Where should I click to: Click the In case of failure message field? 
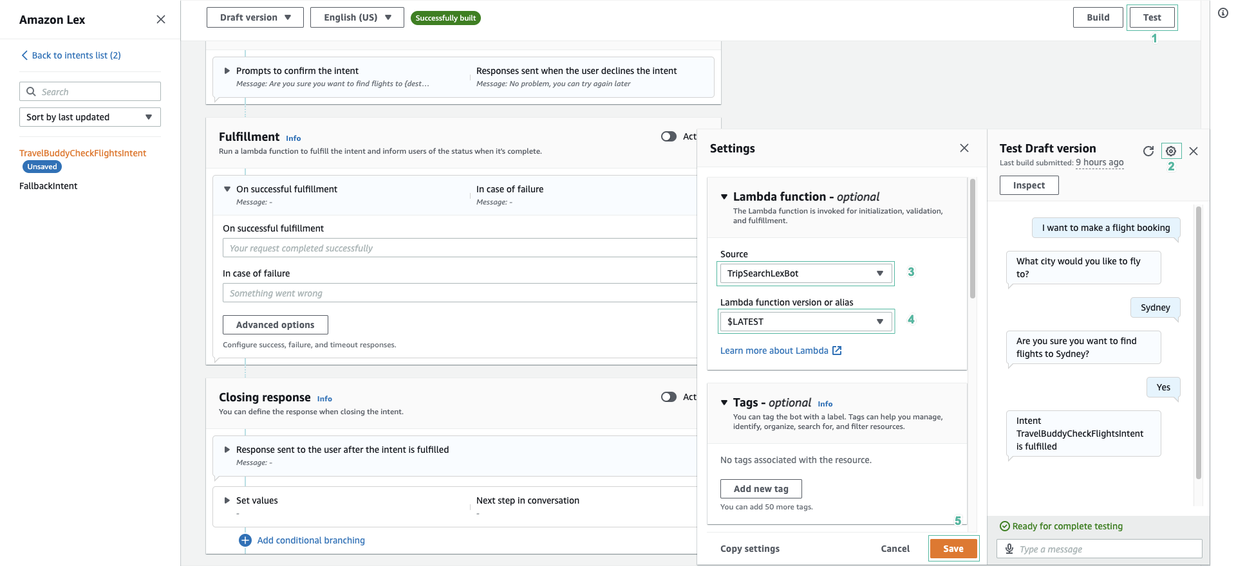coord(460,293)
